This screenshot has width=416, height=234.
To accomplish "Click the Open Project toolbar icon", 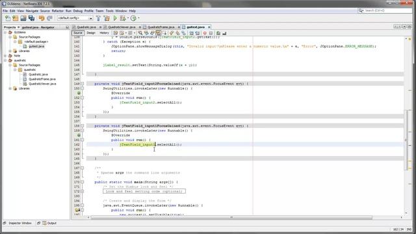I will pyautogui.click(x=23, y=18).
